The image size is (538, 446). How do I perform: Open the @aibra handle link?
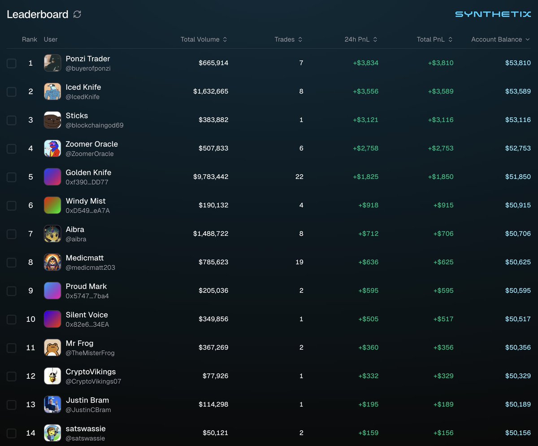click(x=76, y=239)
